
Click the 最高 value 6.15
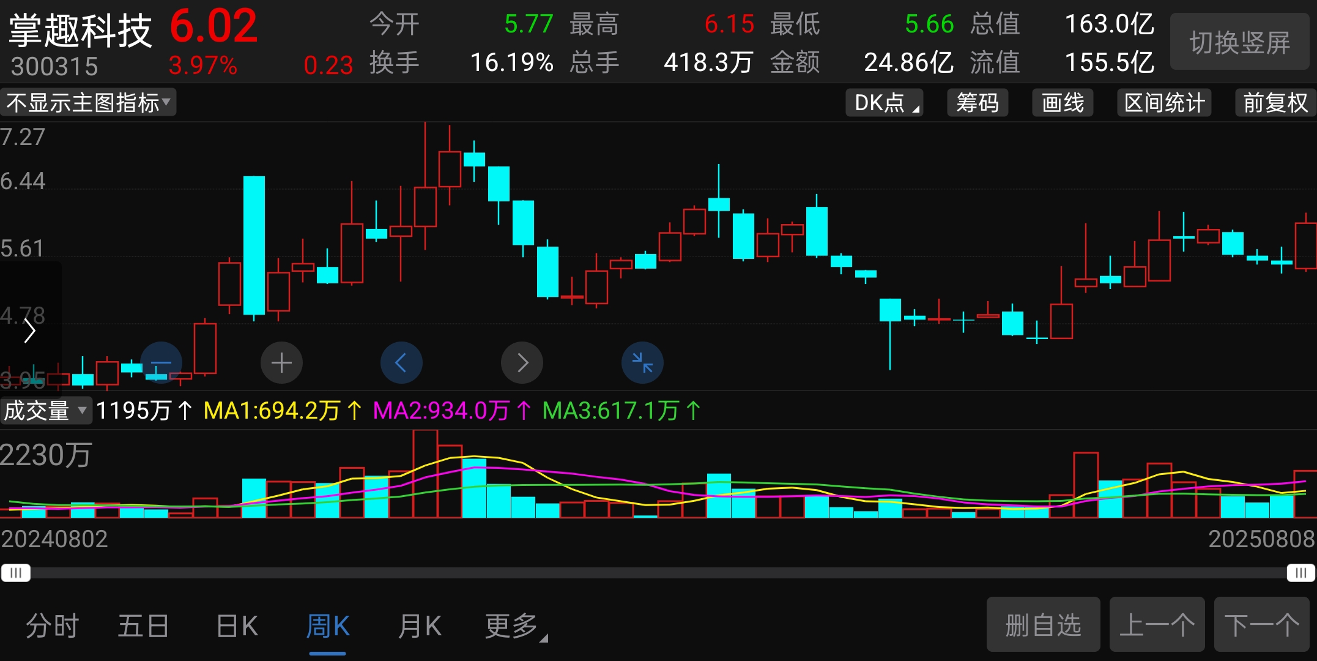coord(729,24)
